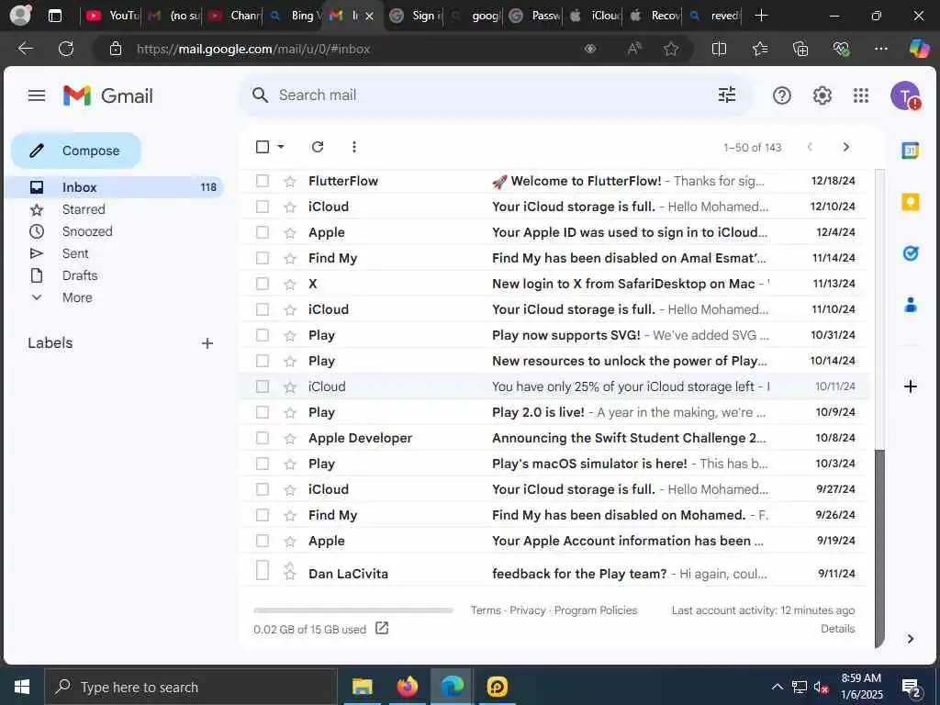Open Gmail support help icon

pyautogui.click(x=782, y=95)
